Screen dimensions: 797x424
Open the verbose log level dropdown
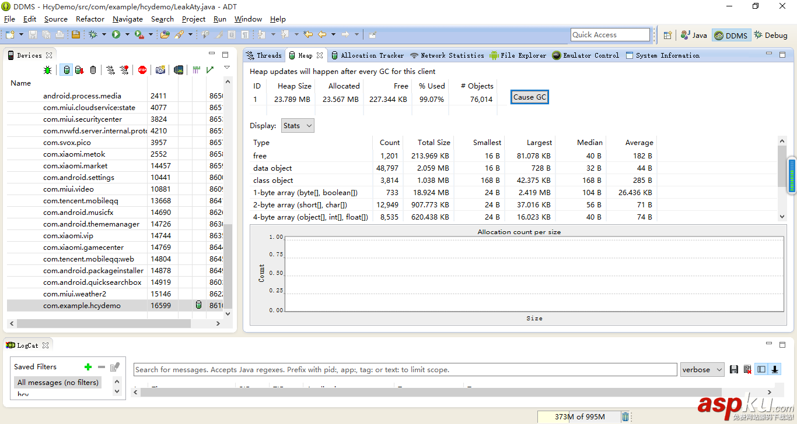(702, 369)
